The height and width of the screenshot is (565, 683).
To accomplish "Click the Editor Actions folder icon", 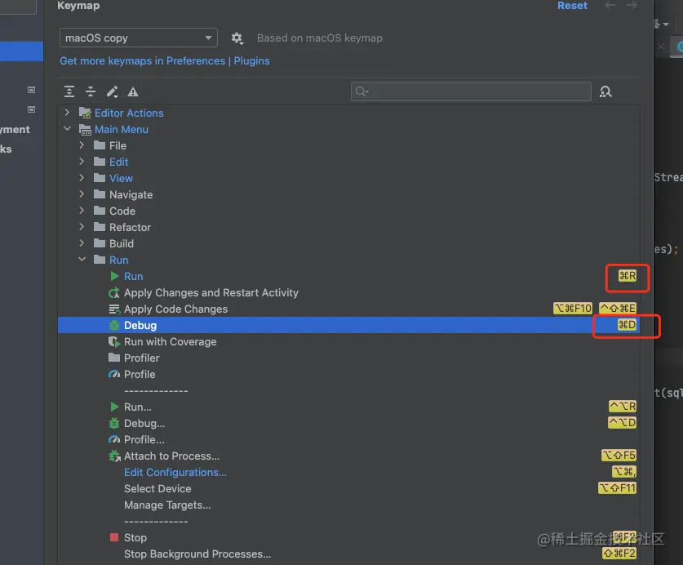I will 85,113.
